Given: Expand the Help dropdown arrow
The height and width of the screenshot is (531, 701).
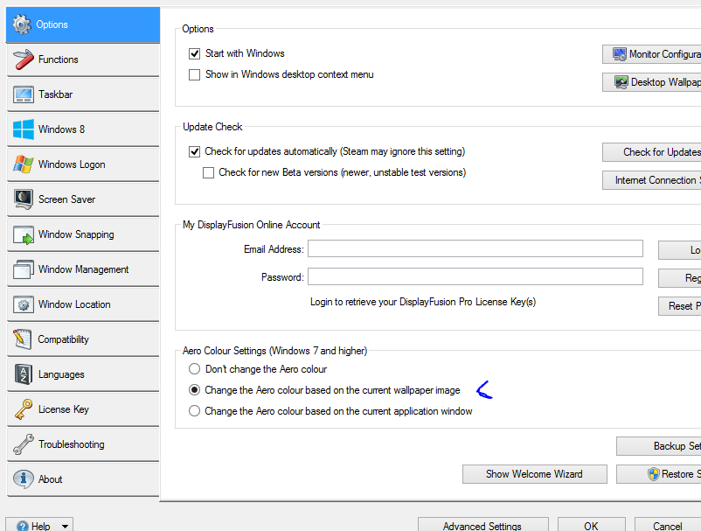Looking at the screenshot, I should [66, 527].
